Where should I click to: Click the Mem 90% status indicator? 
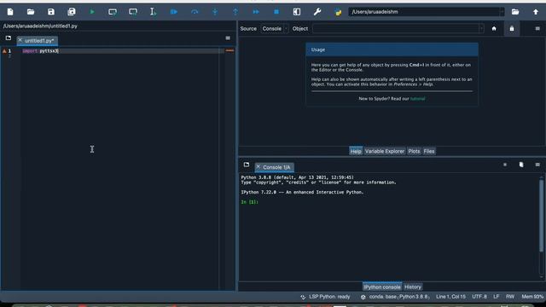532,297
